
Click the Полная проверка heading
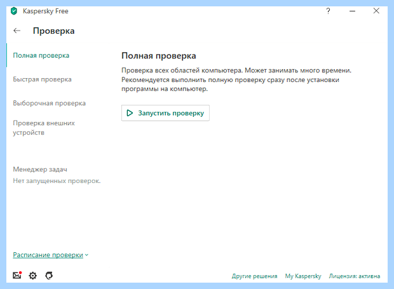pyautogui.click(x=159, y=56)
